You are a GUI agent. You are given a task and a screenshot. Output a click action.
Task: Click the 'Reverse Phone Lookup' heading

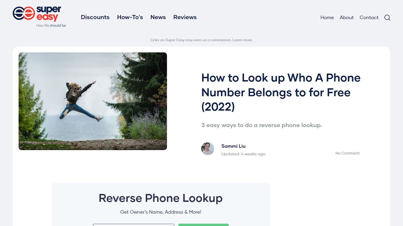(160, 198)
